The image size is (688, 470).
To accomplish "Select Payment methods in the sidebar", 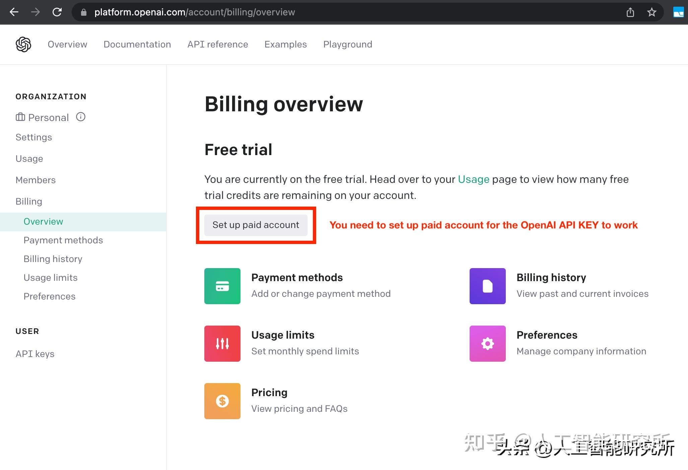I will click(x=63, y=240).
